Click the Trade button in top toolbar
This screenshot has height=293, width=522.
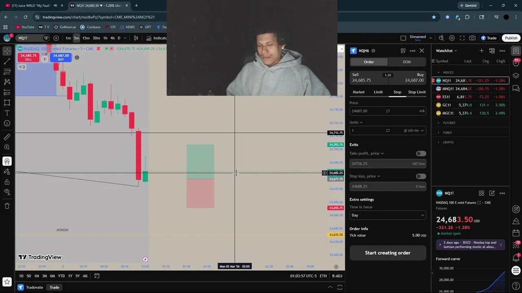(x=489, y=38)
